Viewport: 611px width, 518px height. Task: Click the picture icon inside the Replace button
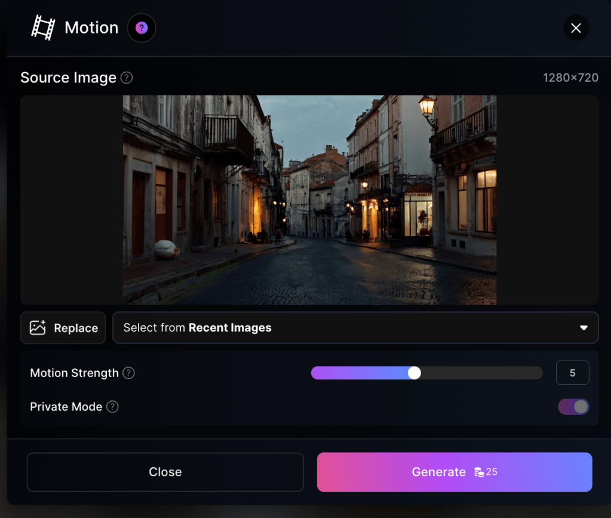coord(38,328)
